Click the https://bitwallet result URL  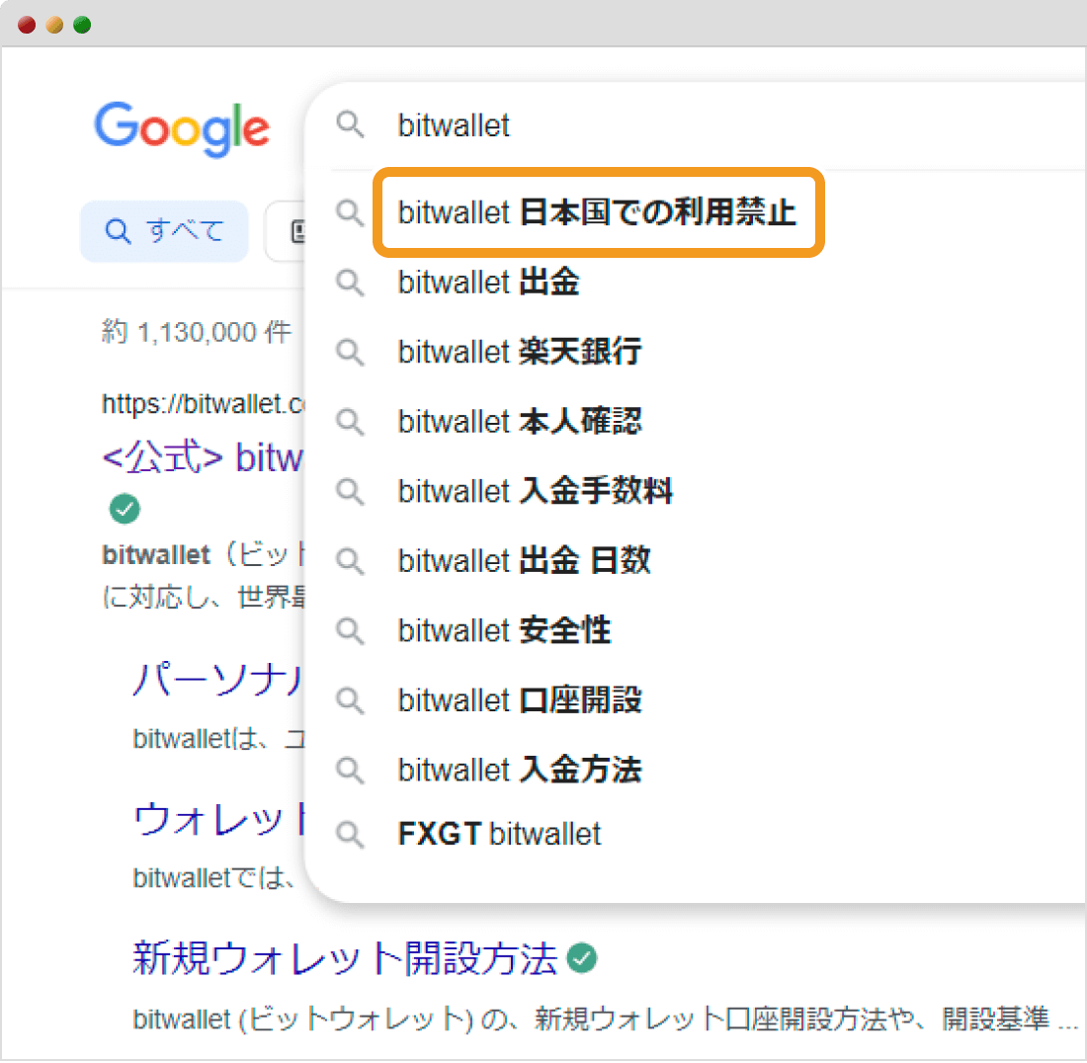point(204,404)
